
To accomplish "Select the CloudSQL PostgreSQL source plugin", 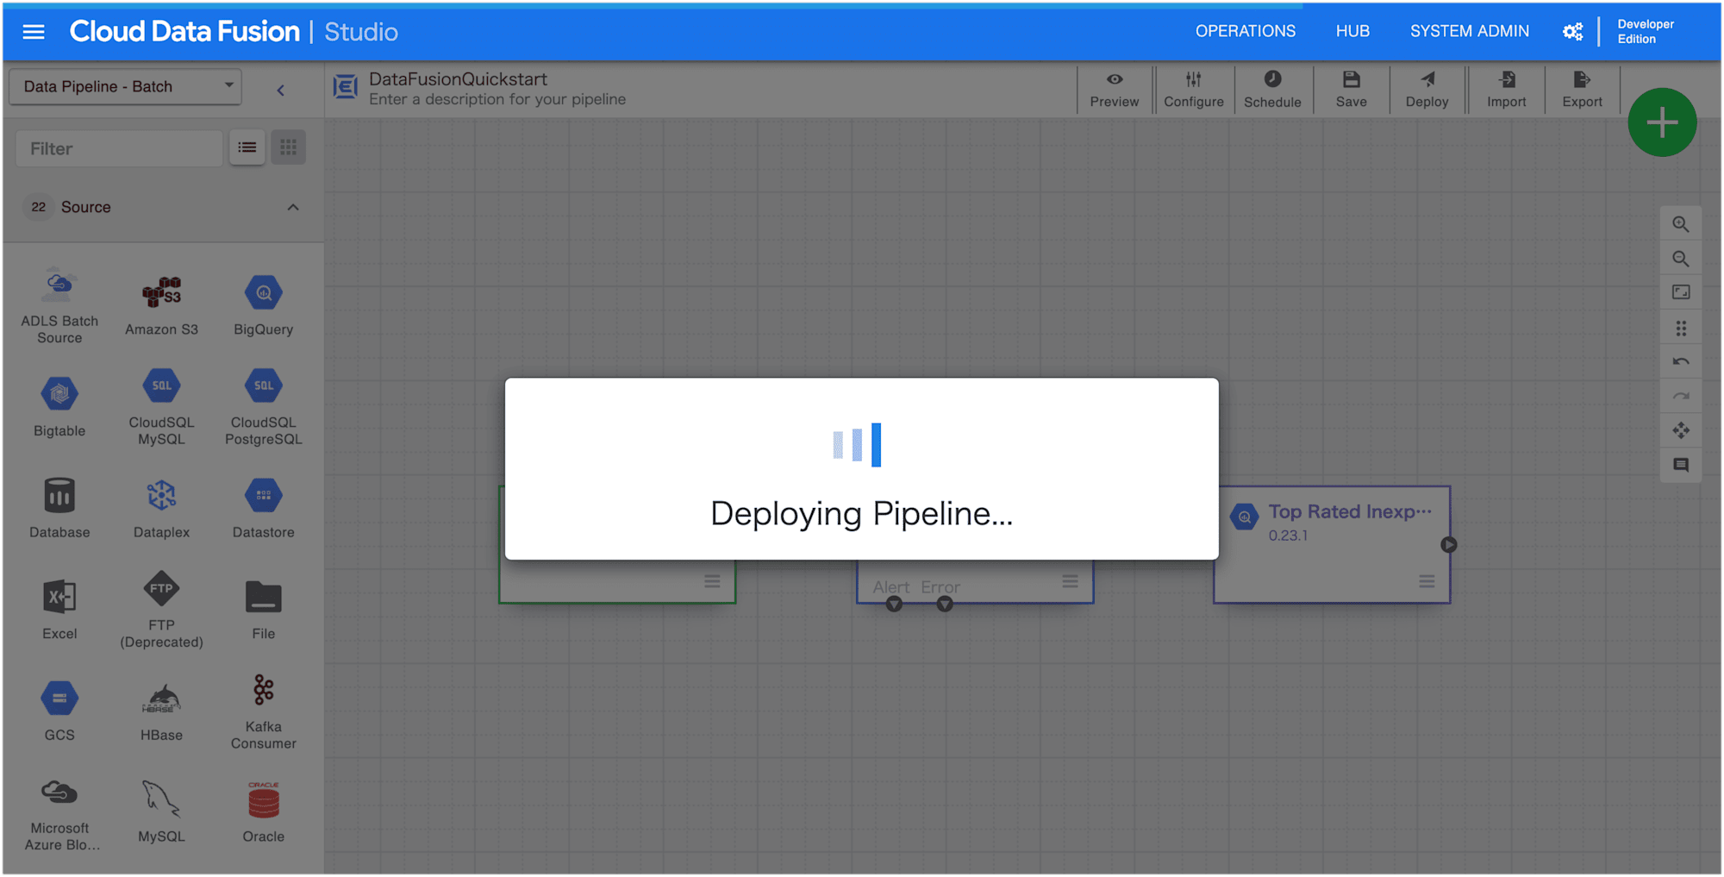I will pos(263,407).
